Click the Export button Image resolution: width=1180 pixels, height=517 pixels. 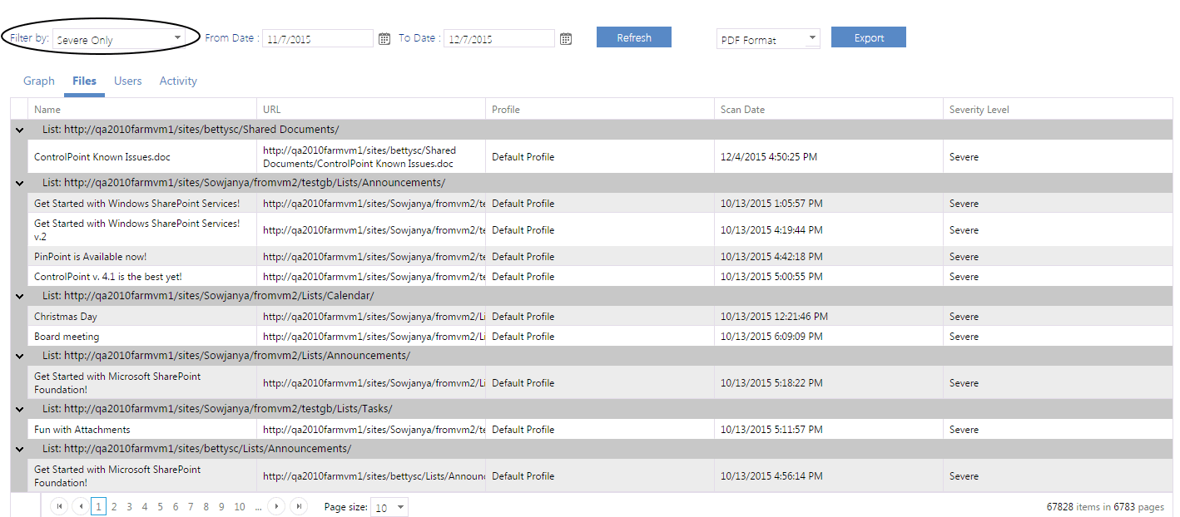click(x=868, y=37)
